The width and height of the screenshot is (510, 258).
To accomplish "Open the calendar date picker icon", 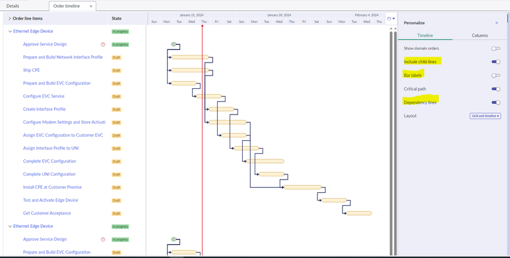I will (391, 19).
